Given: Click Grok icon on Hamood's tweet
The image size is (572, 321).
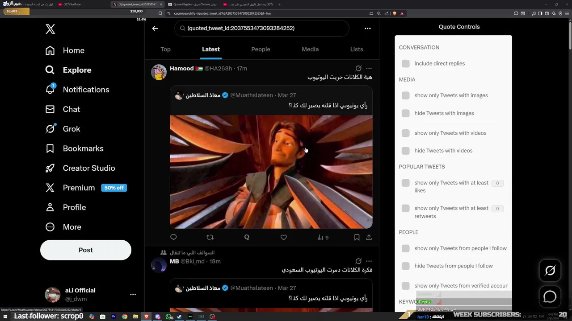Looking at the screenshot, I should coord(358,68).
